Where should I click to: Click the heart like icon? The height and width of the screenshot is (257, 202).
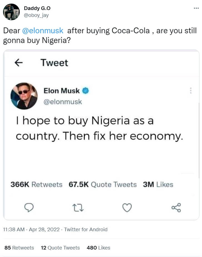point(127,207)
